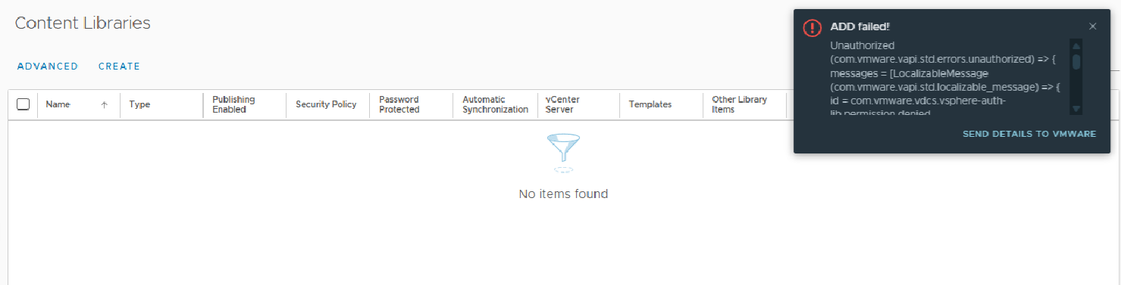Sort by Password Protected column
Viewport: 1121px width, 285px height.
[x=399, y=104]
